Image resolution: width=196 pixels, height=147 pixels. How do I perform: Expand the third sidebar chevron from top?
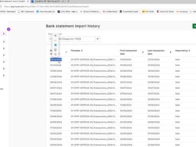pos(4,49)
